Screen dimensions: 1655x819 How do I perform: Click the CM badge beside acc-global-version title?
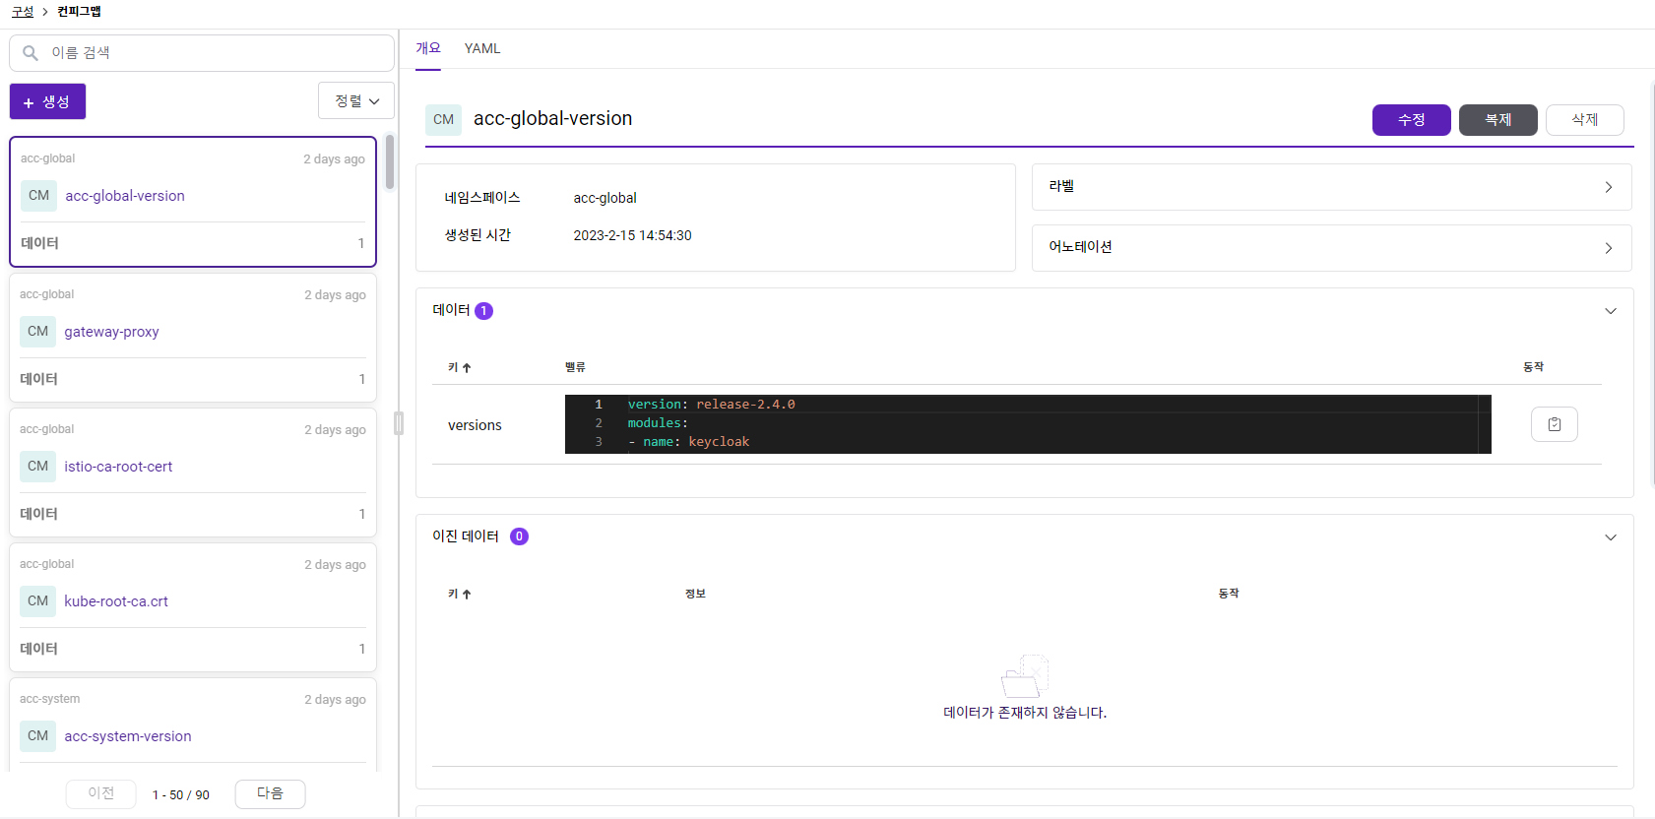tap(443, 119)
